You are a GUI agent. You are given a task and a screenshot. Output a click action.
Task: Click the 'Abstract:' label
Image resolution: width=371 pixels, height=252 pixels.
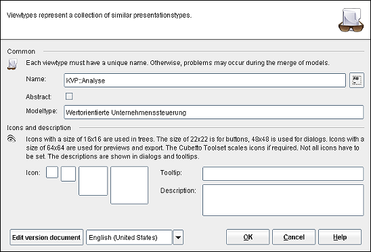click(39, 97)
